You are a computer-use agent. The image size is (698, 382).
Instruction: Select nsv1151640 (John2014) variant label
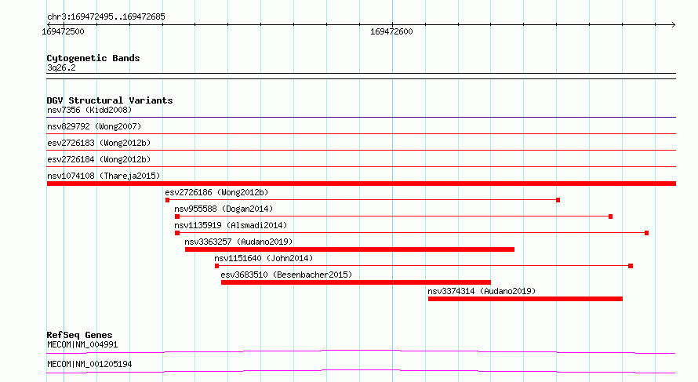pyautogui.click(x=264, y=258)
